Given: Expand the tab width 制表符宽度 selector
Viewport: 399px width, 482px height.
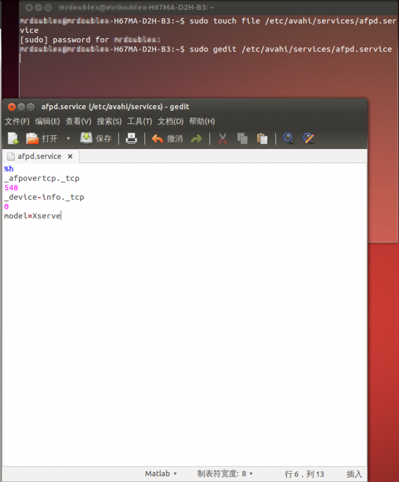Looking at the screenshot, I should pyautogui.click(x=225, y=474).
